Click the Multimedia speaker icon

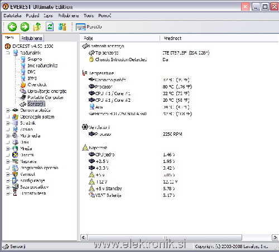15,136
